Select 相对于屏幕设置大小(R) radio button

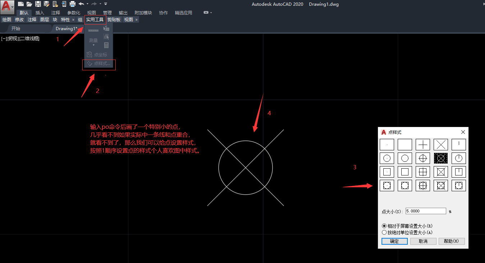tap(384, 226)
